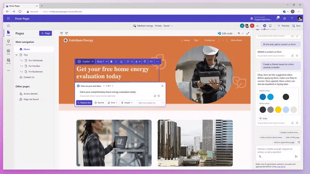Undo the last canvas change
The width and height of the screenshot is (310, 174).
[62, 33]
